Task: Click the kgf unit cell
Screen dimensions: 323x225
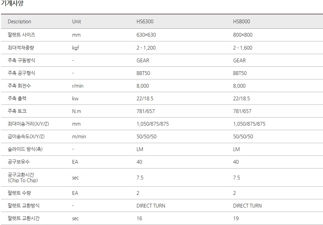Action: pos(76,48)
